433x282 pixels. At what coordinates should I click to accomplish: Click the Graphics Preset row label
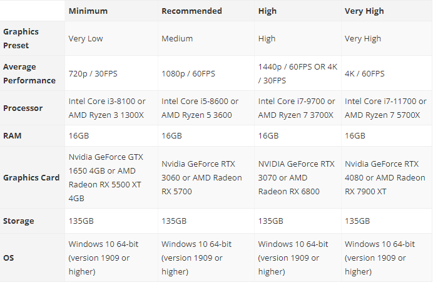pos(21,38)
